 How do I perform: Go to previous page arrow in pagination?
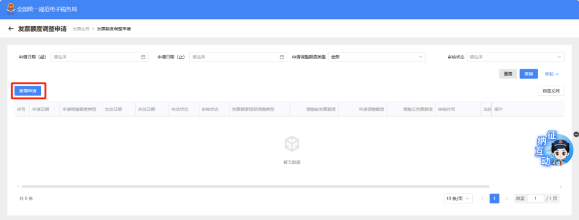482,199
